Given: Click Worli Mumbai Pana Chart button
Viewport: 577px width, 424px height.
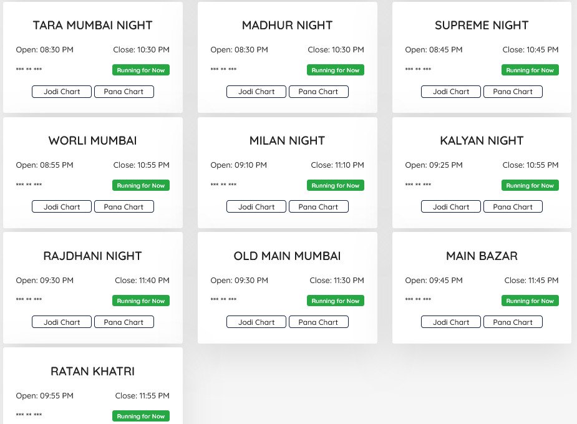Looking at the screenshot, I should (124, 207).
